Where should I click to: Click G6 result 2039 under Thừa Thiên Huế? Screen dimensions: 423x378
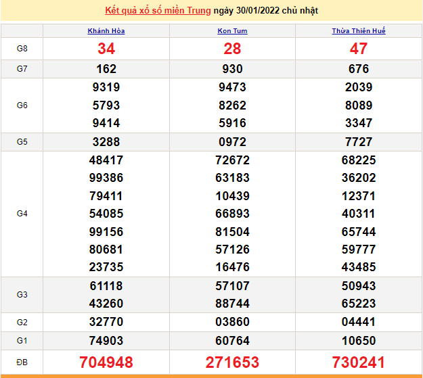(x=359, y=87)
